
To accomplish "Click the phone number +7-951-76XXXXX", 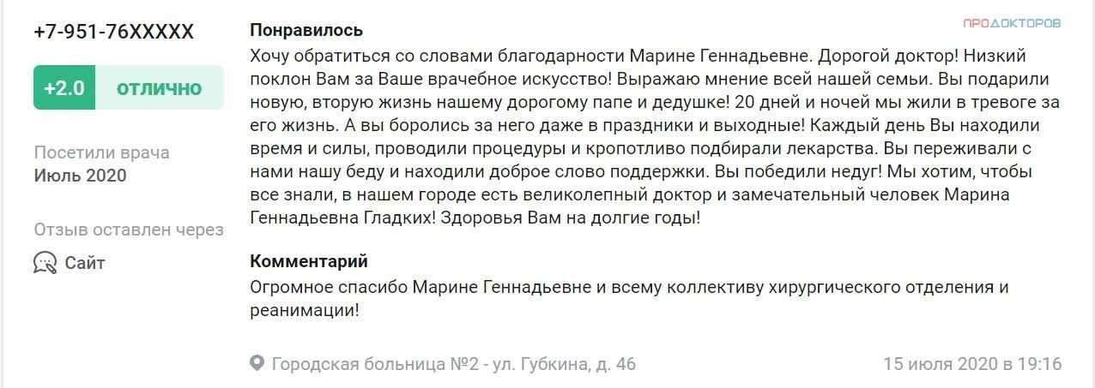I will point(114,33).
